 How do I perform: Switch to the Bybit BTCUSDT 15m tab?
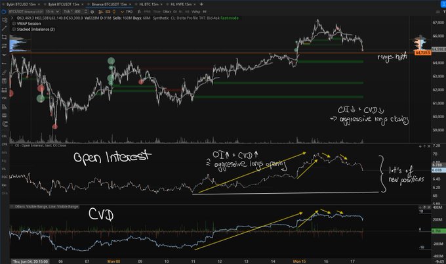pos(63,5)
